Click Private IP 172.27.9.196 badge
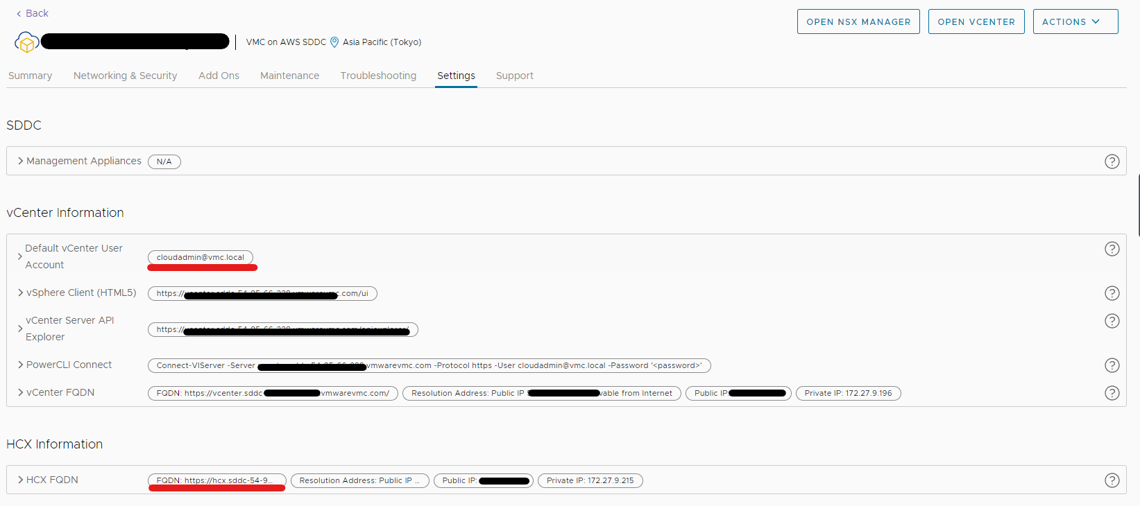The height and width of the screenshot is (506, 1140). (849, 393)
